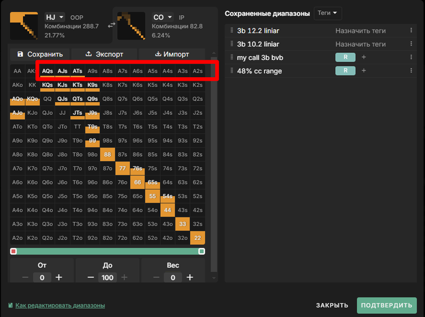This screenshot has width=425, height=317.
Task: Toggle the 22 hand cell
Action: pyautogui.click(x=197, y=238)
